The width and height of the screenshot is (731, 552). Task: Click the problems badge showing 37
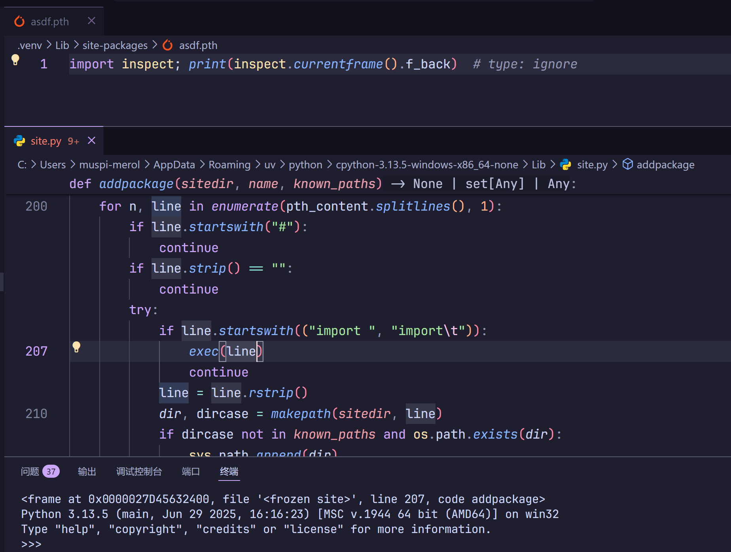[x=50, y=471]
